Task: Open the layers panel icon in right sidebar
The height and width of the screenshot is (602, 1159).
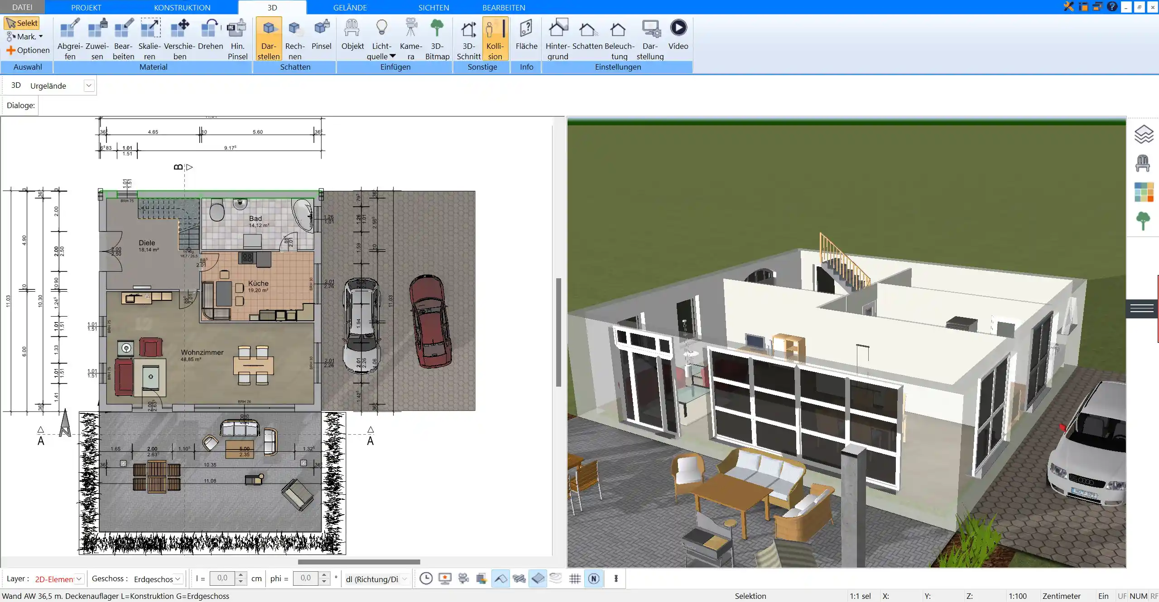Action: pos(1144,134)
